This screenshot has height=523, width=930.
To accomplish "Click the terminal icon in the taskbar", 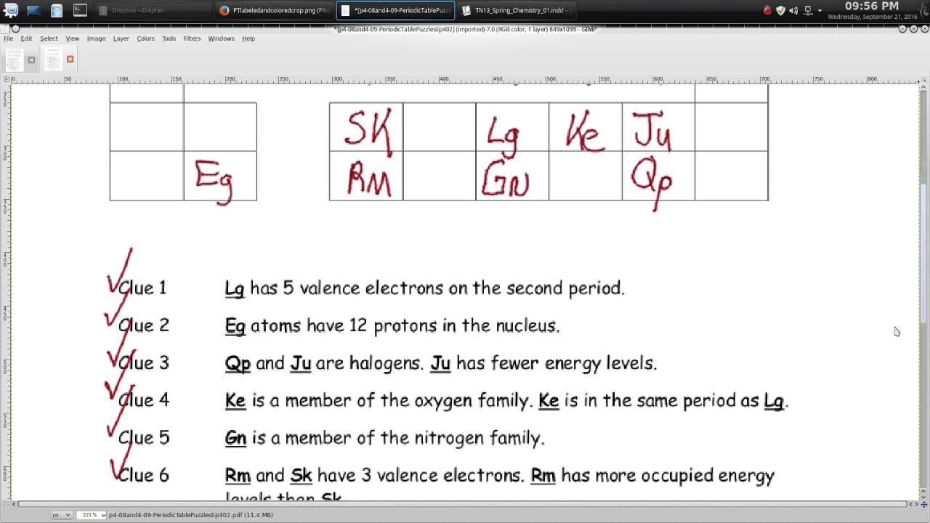I will [x=80, y=10].
